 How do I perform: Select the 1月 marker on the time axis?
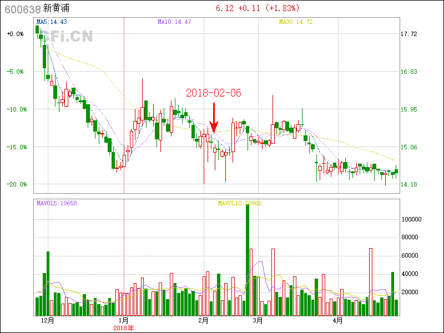[x=123, y=320]
